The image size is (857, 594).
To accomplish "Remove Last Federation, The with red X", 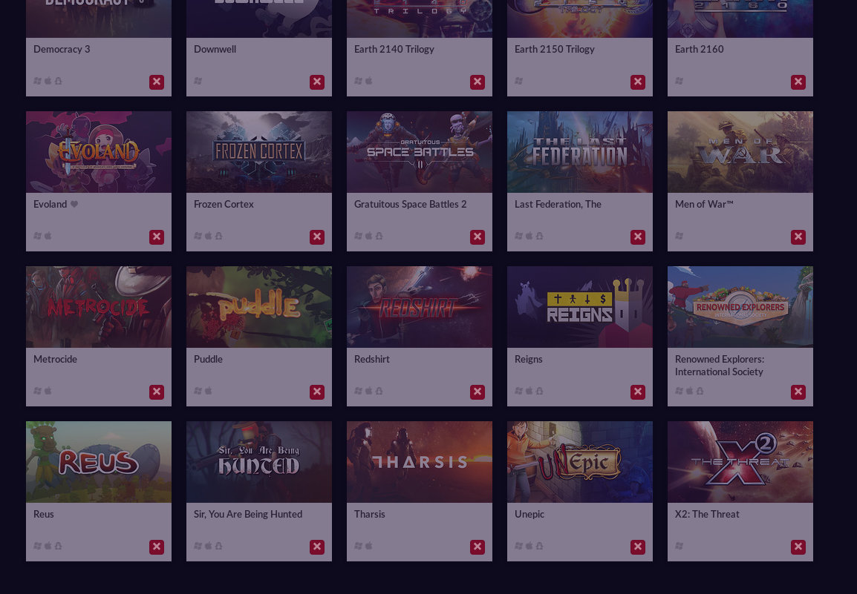I will click(638, 237).
